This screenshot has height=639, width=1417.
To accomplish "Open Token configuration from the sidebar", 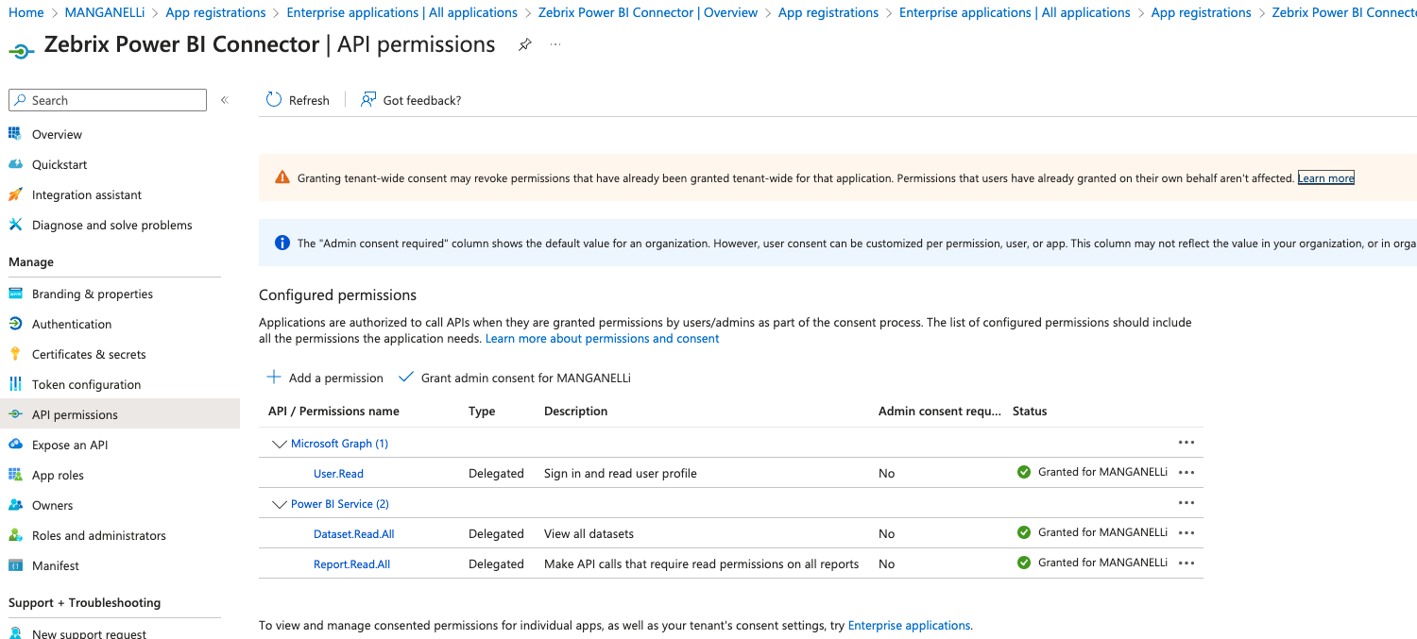I will point(86,384).
